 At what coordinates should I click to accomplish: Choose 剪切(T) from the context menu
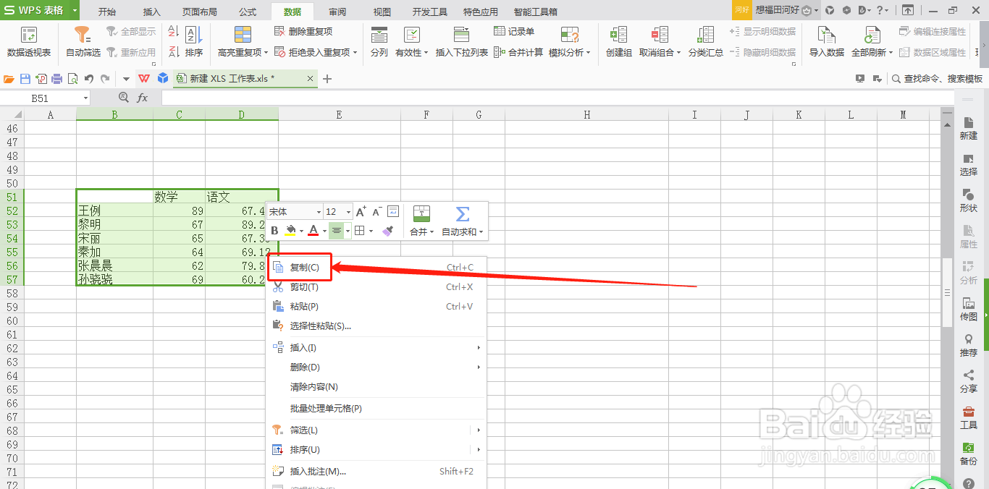(376, 287)
